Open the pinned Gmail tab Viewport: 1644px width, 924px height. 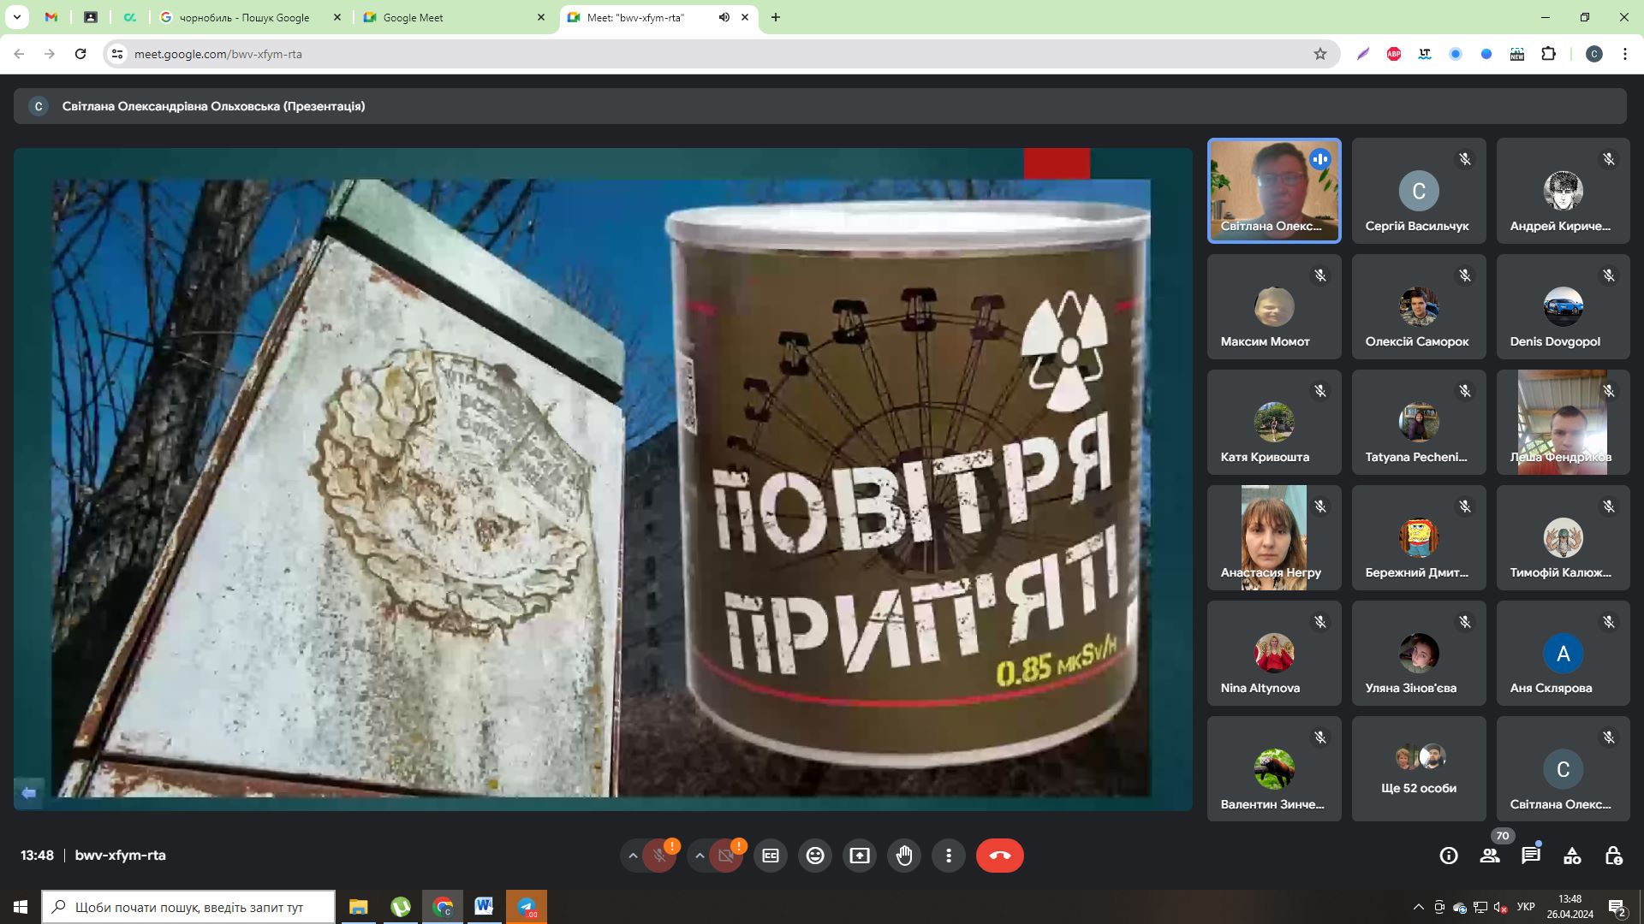tap(51, 17)
